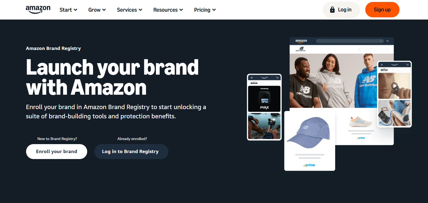428x203 pixels.
Task: Click the cart icon in mockup browser bar
Action: (x=388, y=41)
